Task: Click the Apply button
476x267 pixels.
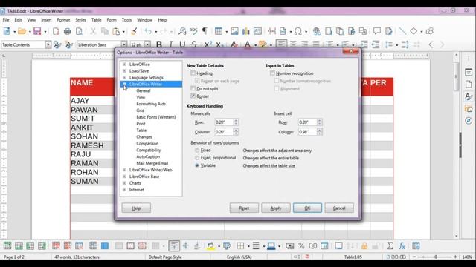Action: tap(276, 208)
